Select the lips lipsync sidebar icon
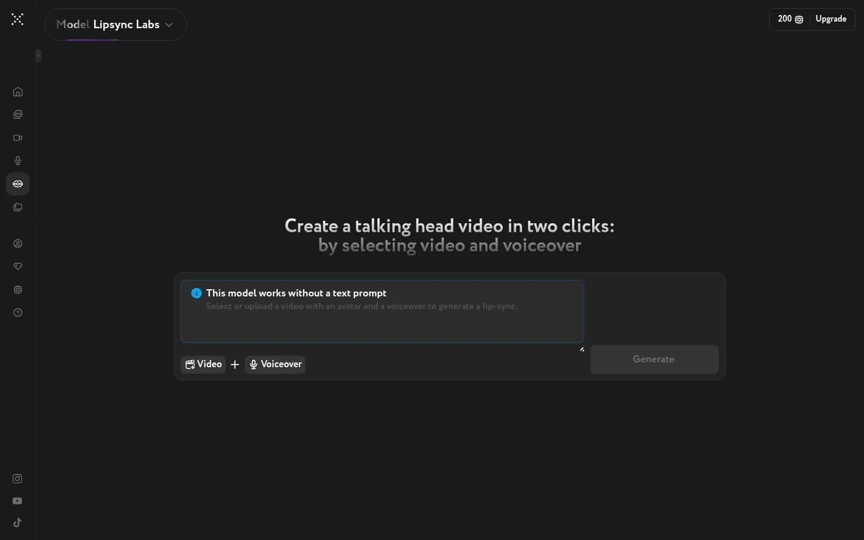This screenshot has width=864, height=540. coord(17,184)
